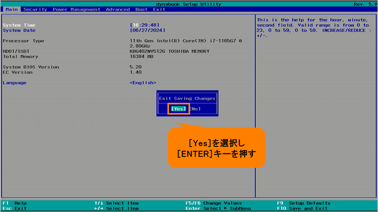
Task: Click the dynabook Setup Utility title
Action: coord(188,4)
